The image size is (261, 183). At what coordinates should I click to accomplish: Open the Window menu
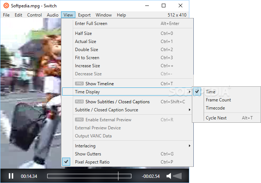104,15
